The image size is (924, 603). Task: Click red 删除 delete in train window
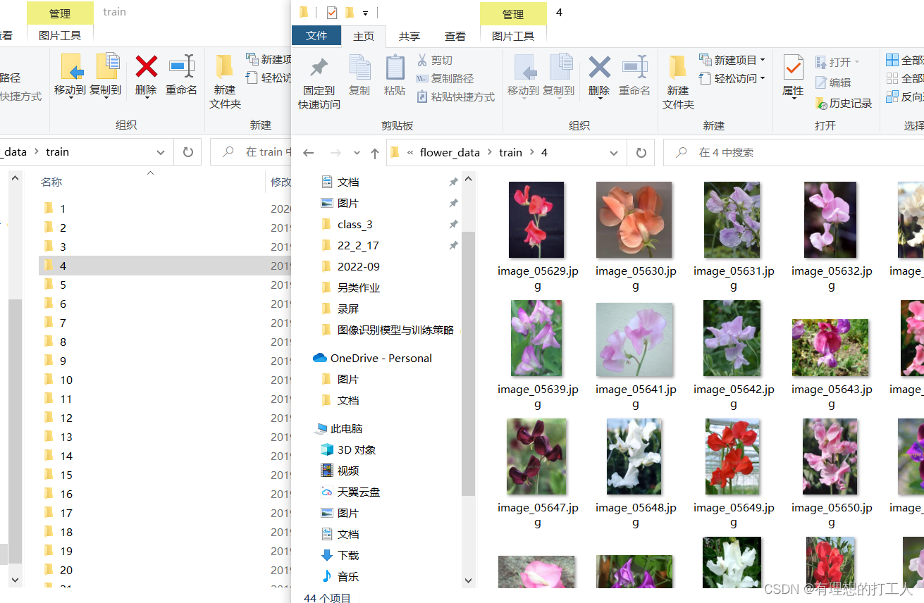point(146,75)
